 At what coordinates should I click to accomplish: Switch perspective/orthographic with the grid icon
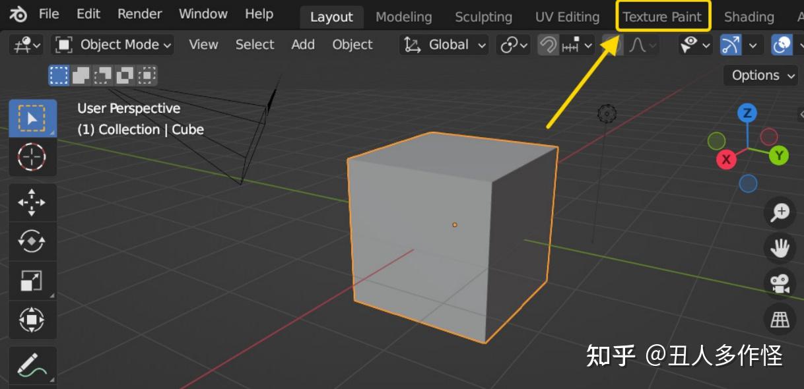781,319
